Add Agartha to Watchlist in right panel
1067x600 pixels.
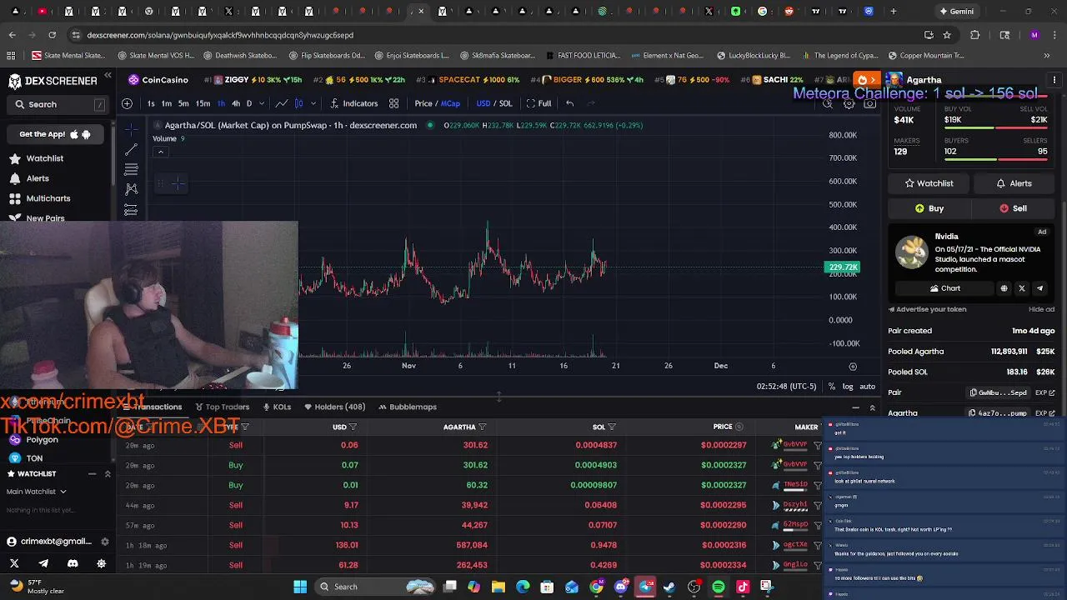929,183
